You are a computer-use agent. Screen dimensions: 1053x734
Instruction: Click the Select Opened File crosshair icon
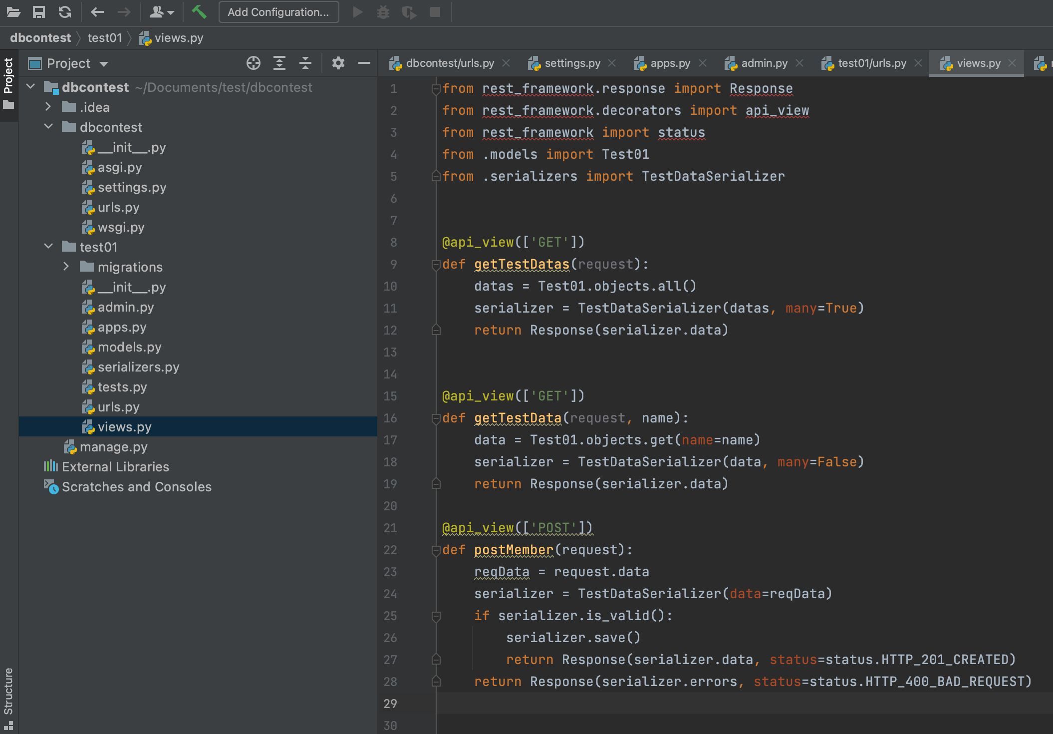[x=253, y=63]
